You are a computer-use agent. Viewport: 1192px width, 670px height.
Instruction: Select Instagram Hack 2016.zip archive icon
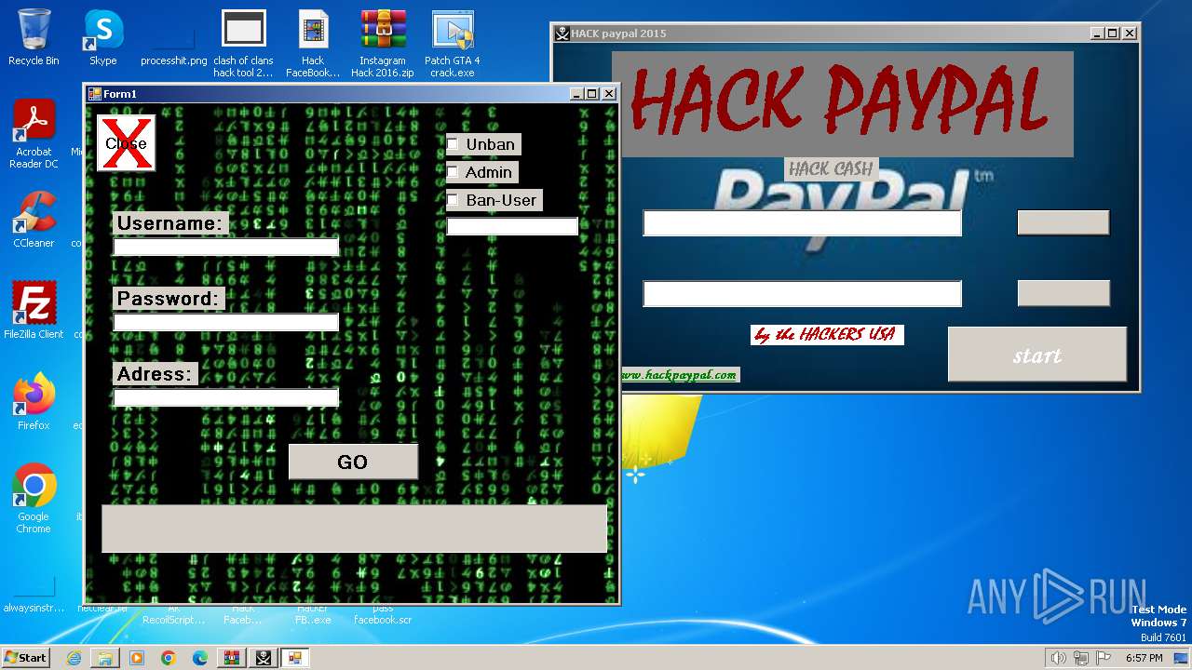(x=383, y=44)
